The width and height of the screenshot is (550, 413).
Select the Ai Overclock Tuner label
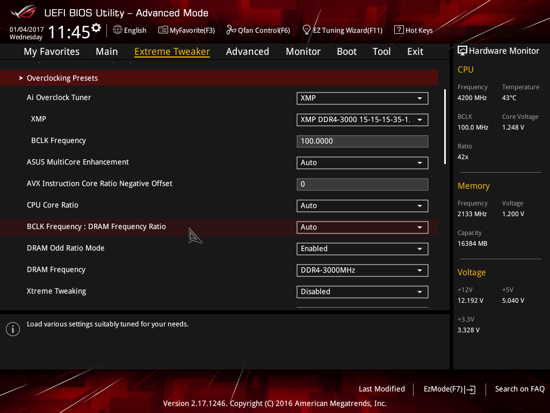tap(59, 98)
